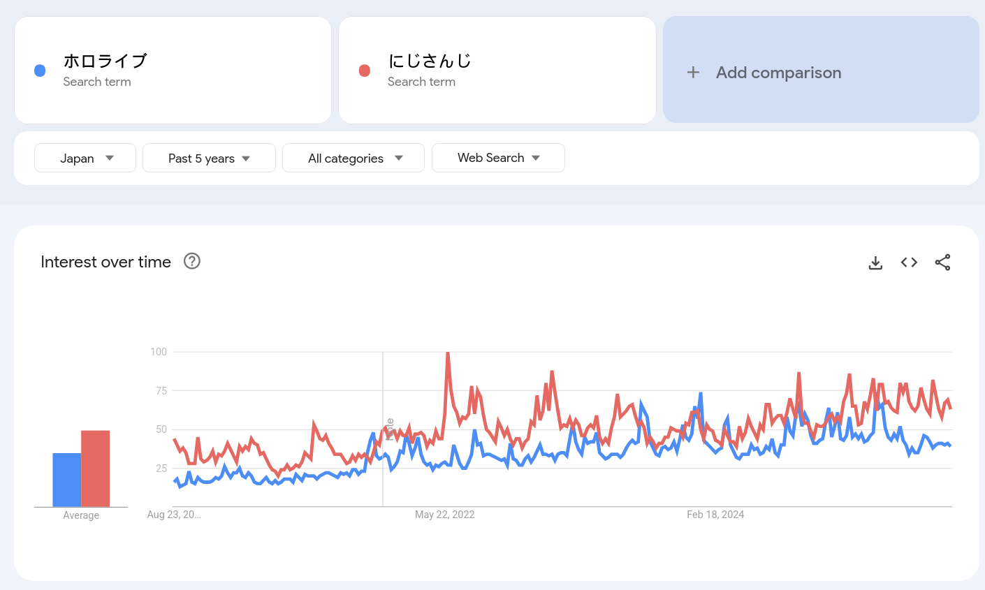The width and height of the screenshot is (985, 590).
Task: Open the All categories dropdown
Action: click(353, 158)
